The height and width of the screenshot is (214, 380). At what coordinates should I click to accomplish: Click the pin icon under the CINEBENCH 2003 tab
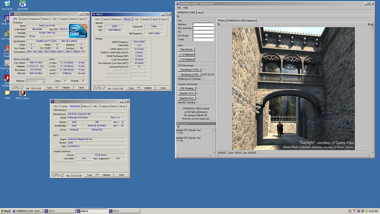[178, 16]
